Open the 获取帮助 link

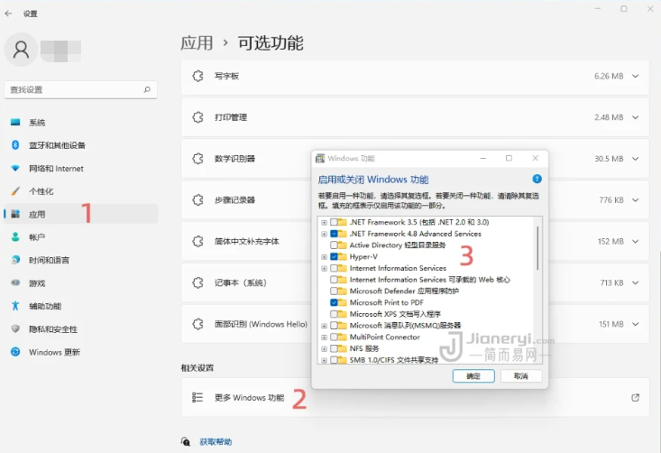tap(216, 441)
